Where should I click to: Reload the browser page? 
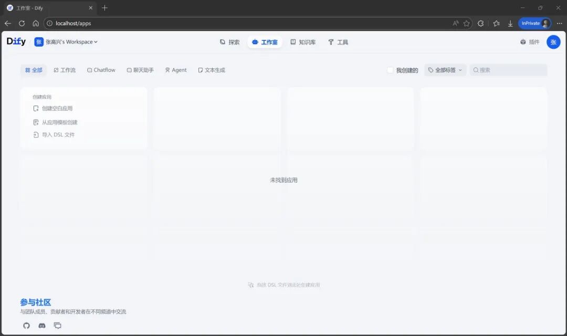22,24
